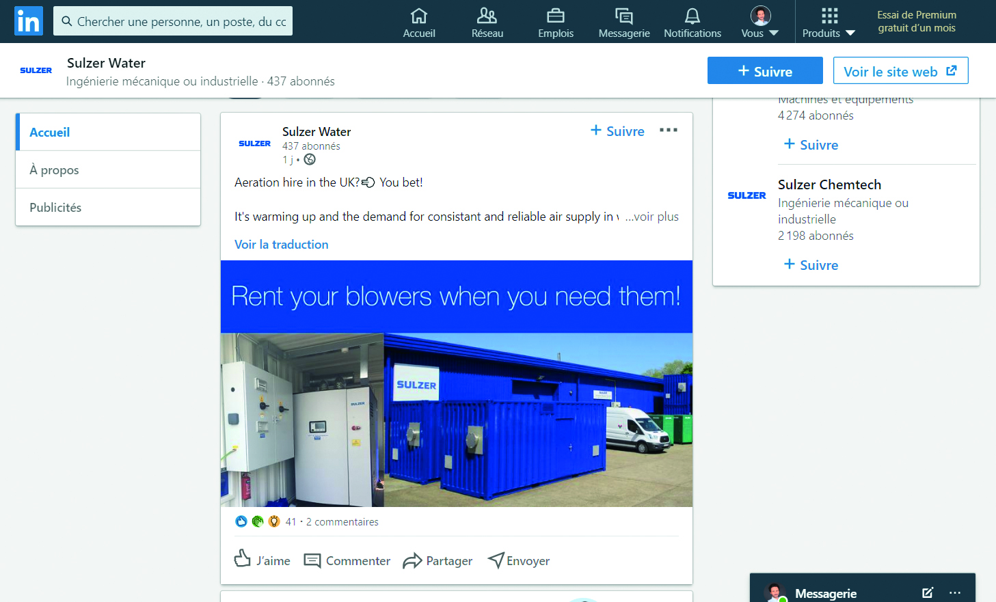Open the Messagerie chat panel header
The image size is (996, 602).
click(863, 589)
